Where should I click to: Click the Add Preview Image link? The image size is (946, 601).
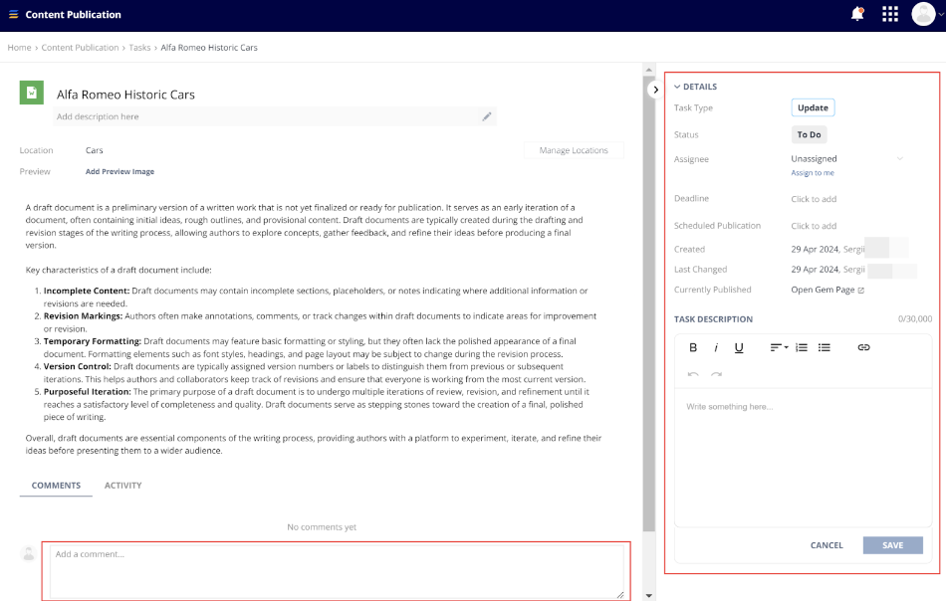[x=120, y=172]
